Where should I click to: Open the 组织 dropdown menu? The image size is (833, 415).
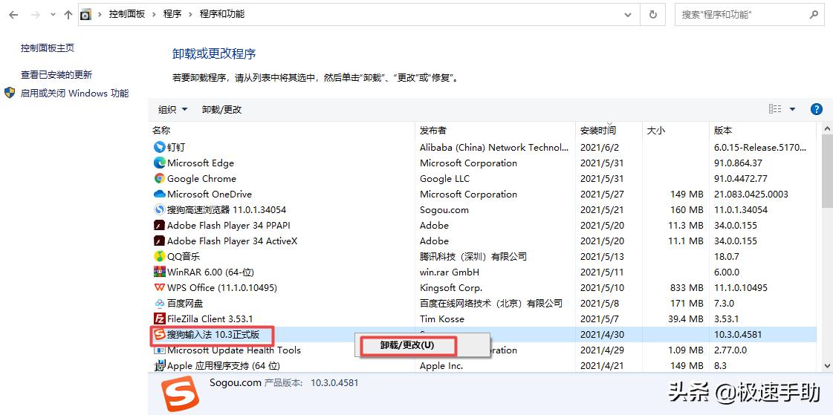[172, 109]
